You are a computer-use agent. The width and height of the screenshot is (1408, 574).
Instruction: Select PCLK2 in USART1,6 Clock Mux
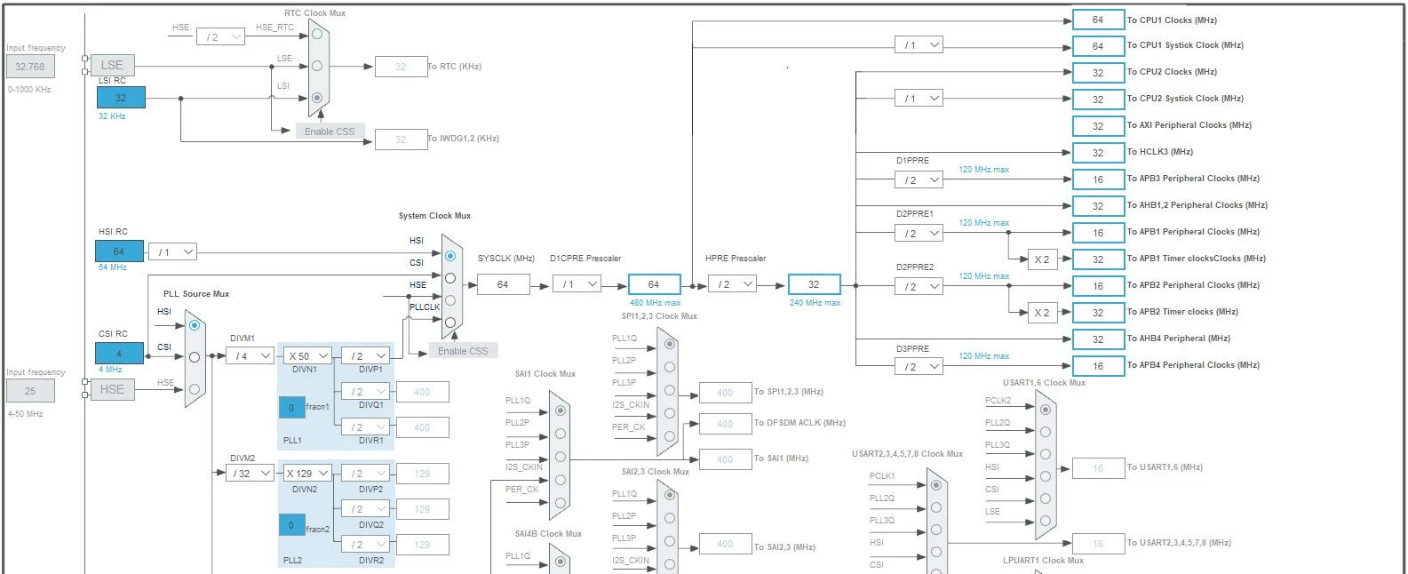[x=1046, y=410]
